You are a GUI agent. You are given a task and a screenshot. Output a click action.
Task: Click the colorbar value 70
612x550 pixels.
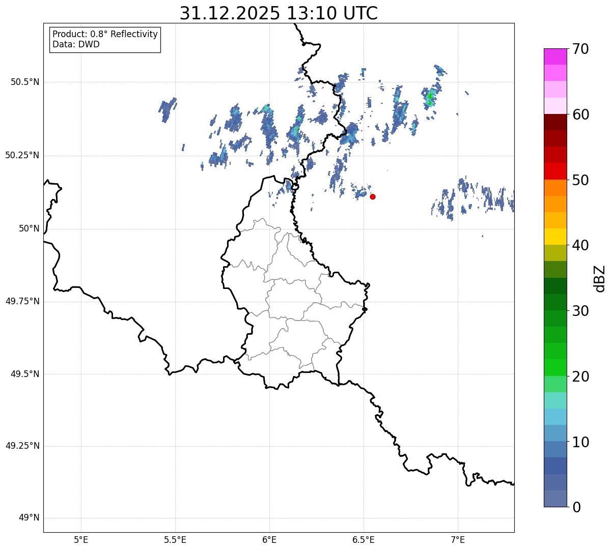click(580, 49)
